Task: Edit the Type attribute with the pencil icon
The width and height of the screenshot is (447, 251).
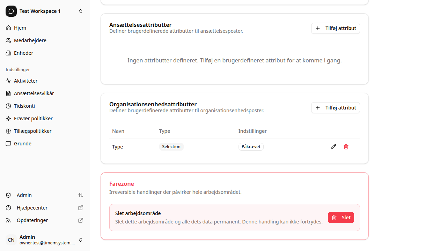Action: click(334, 146)
